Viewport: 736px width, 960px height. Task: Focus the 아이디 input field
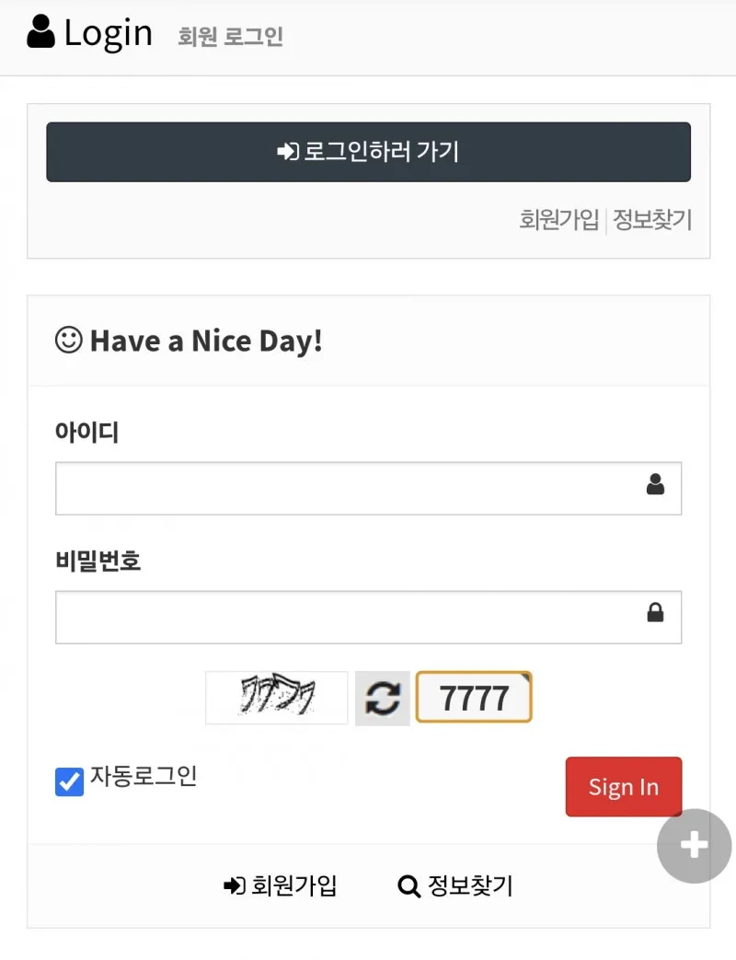[x=368, y=489]
